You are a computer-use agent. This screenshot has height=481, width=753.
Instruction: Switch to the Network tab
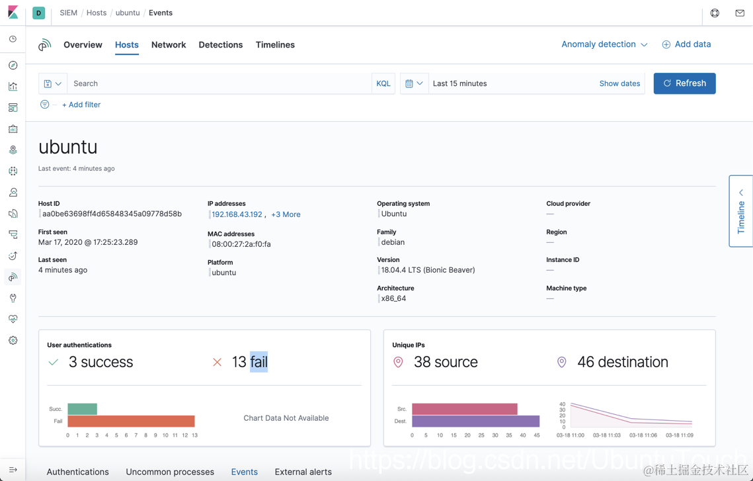[169, 45]
